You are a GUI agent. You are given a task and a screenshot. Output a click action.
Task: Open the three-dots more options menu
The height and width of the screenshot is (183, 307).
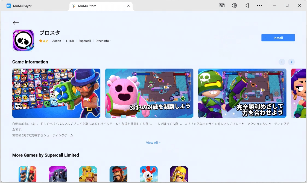tap(259, 5)
